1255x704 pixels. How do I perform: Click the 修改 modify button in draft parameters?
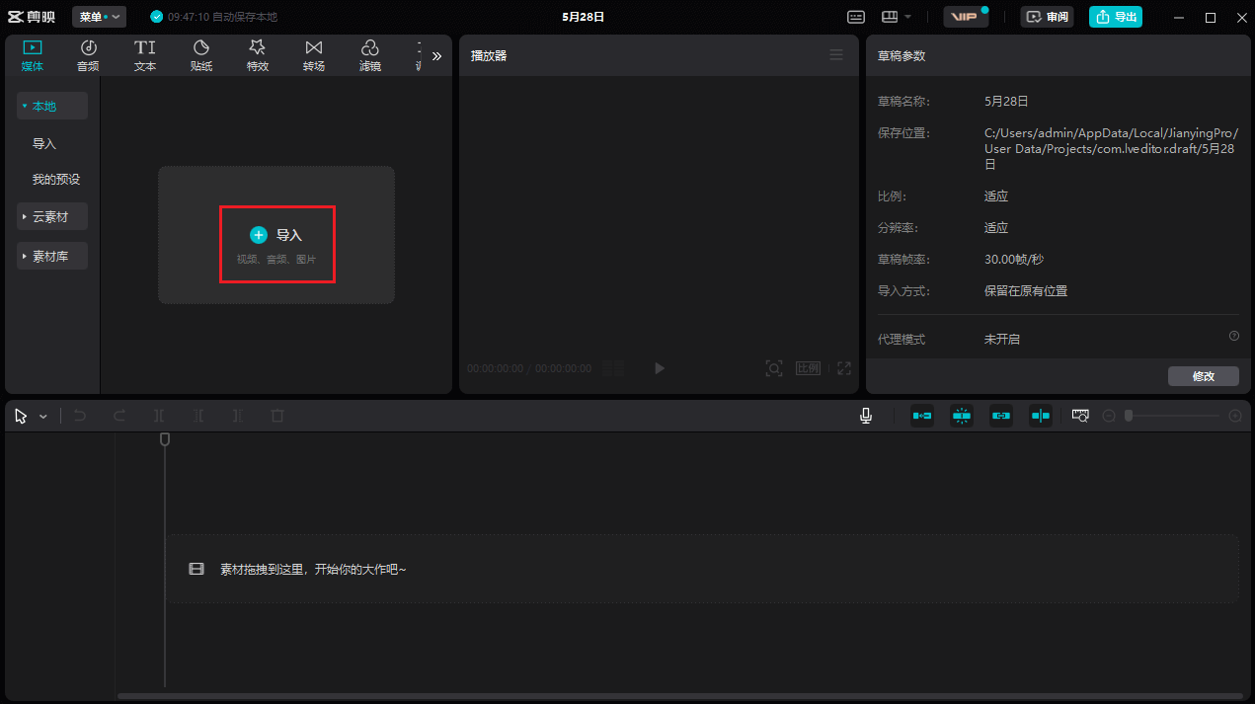[x=1203, y=375]
